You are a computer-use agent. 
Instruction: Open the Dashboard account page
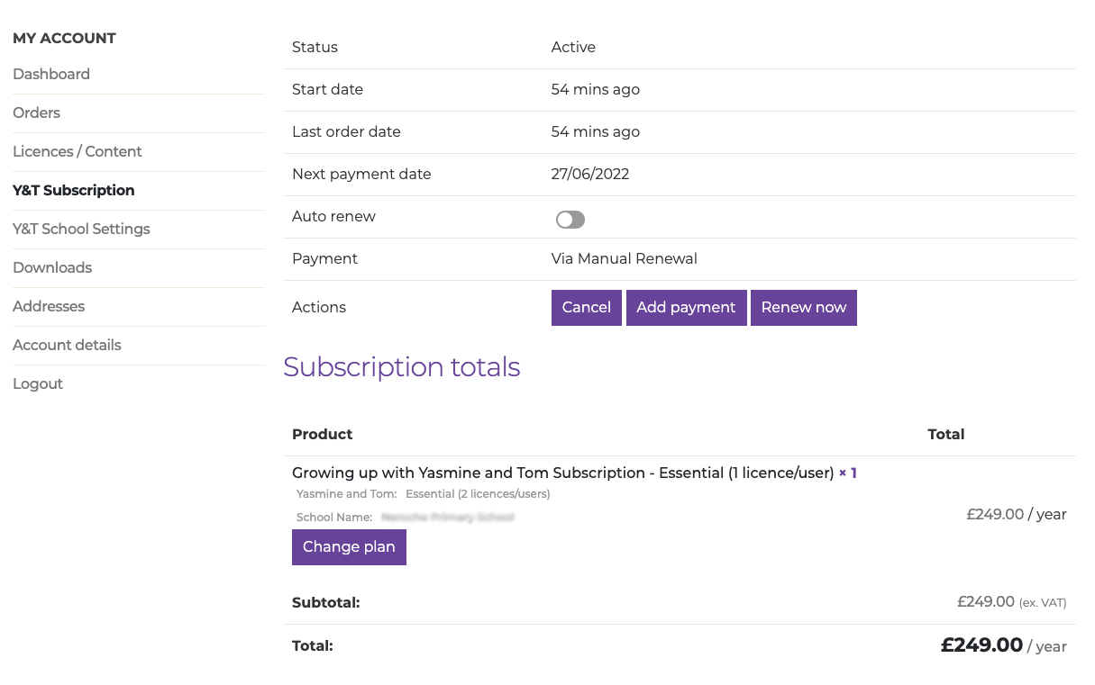[x=51, y=74]
